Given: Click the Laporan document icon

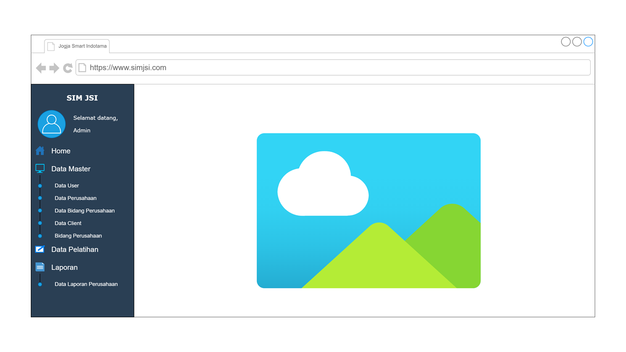Looking at the screenshot, I should [x=40, y=267].
